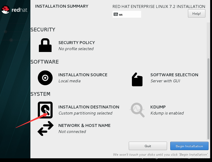Open the KDUMP label

click(158, 107)
